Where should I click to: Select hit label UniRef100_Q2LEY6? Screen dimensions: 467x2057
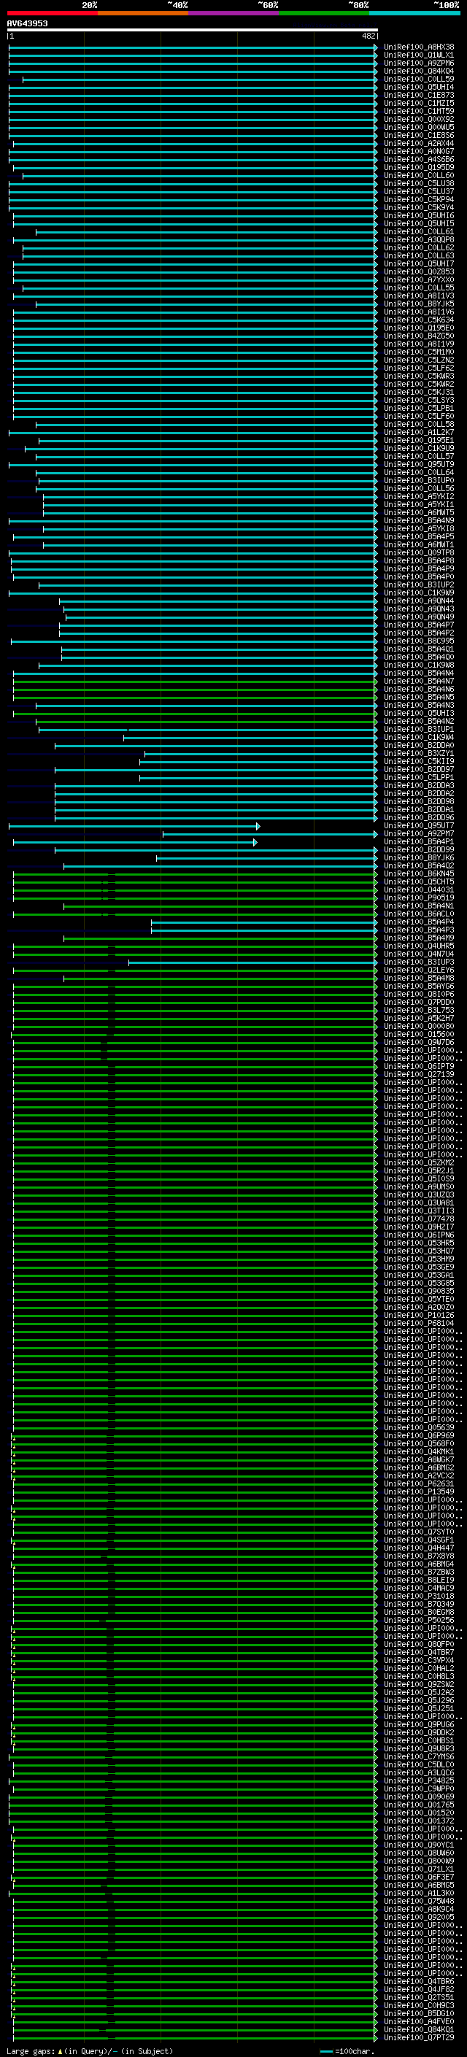tap(419, 970)
